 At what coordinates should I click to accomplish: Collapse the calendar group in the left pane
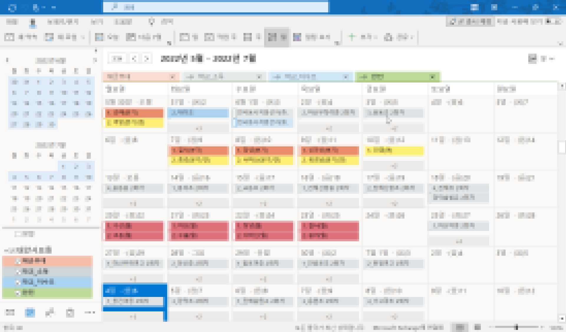(x=6, y=250)
